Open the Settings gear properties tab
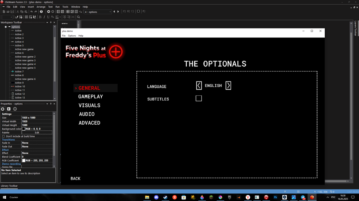 coord(3,109)
